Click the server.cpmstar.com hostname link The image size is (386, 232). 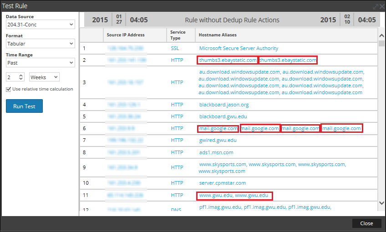click(223, 183)
